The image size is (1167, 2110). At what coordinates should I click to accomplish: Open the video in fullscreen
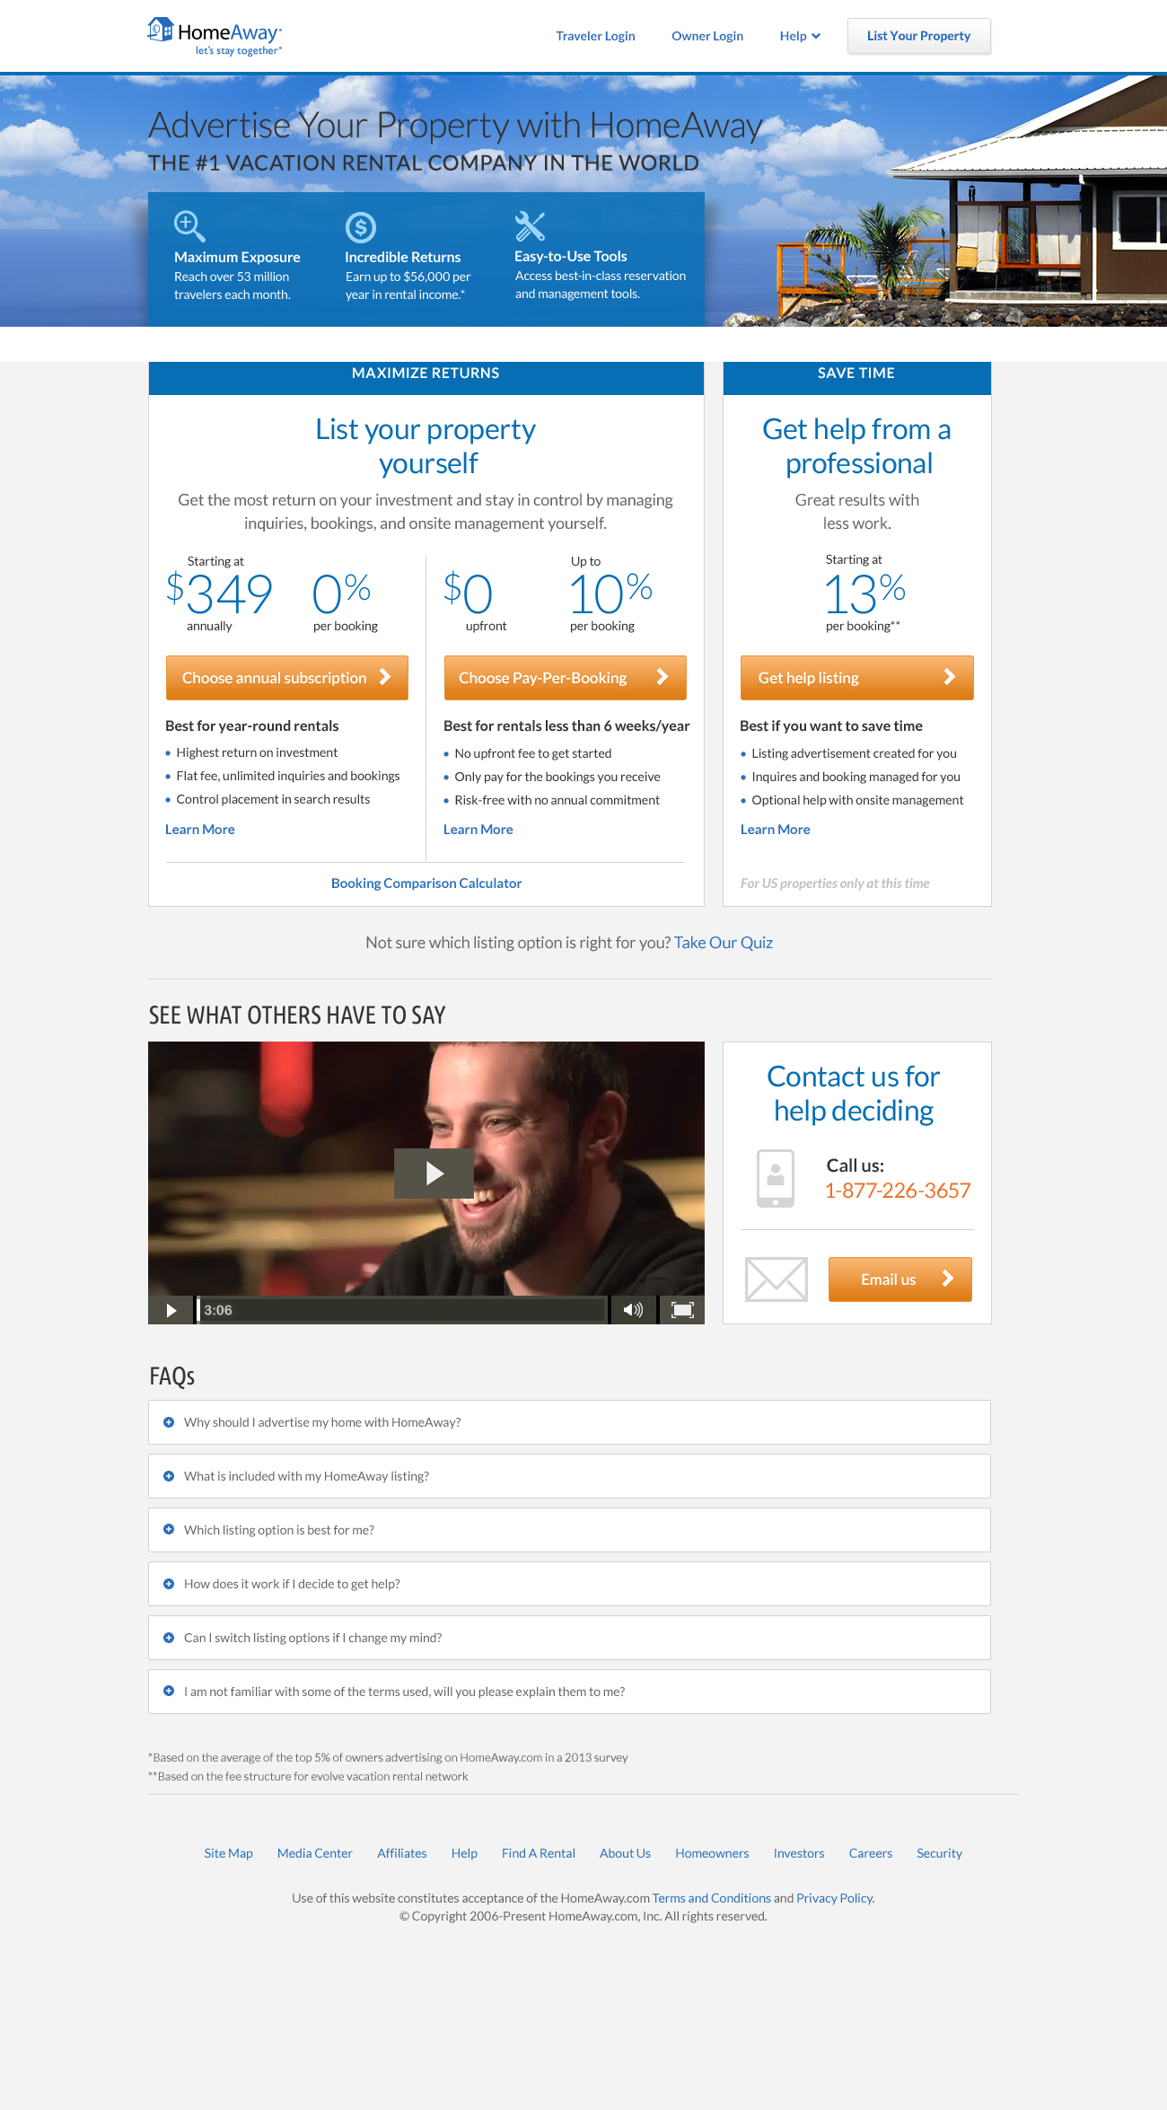[682, 1310]
